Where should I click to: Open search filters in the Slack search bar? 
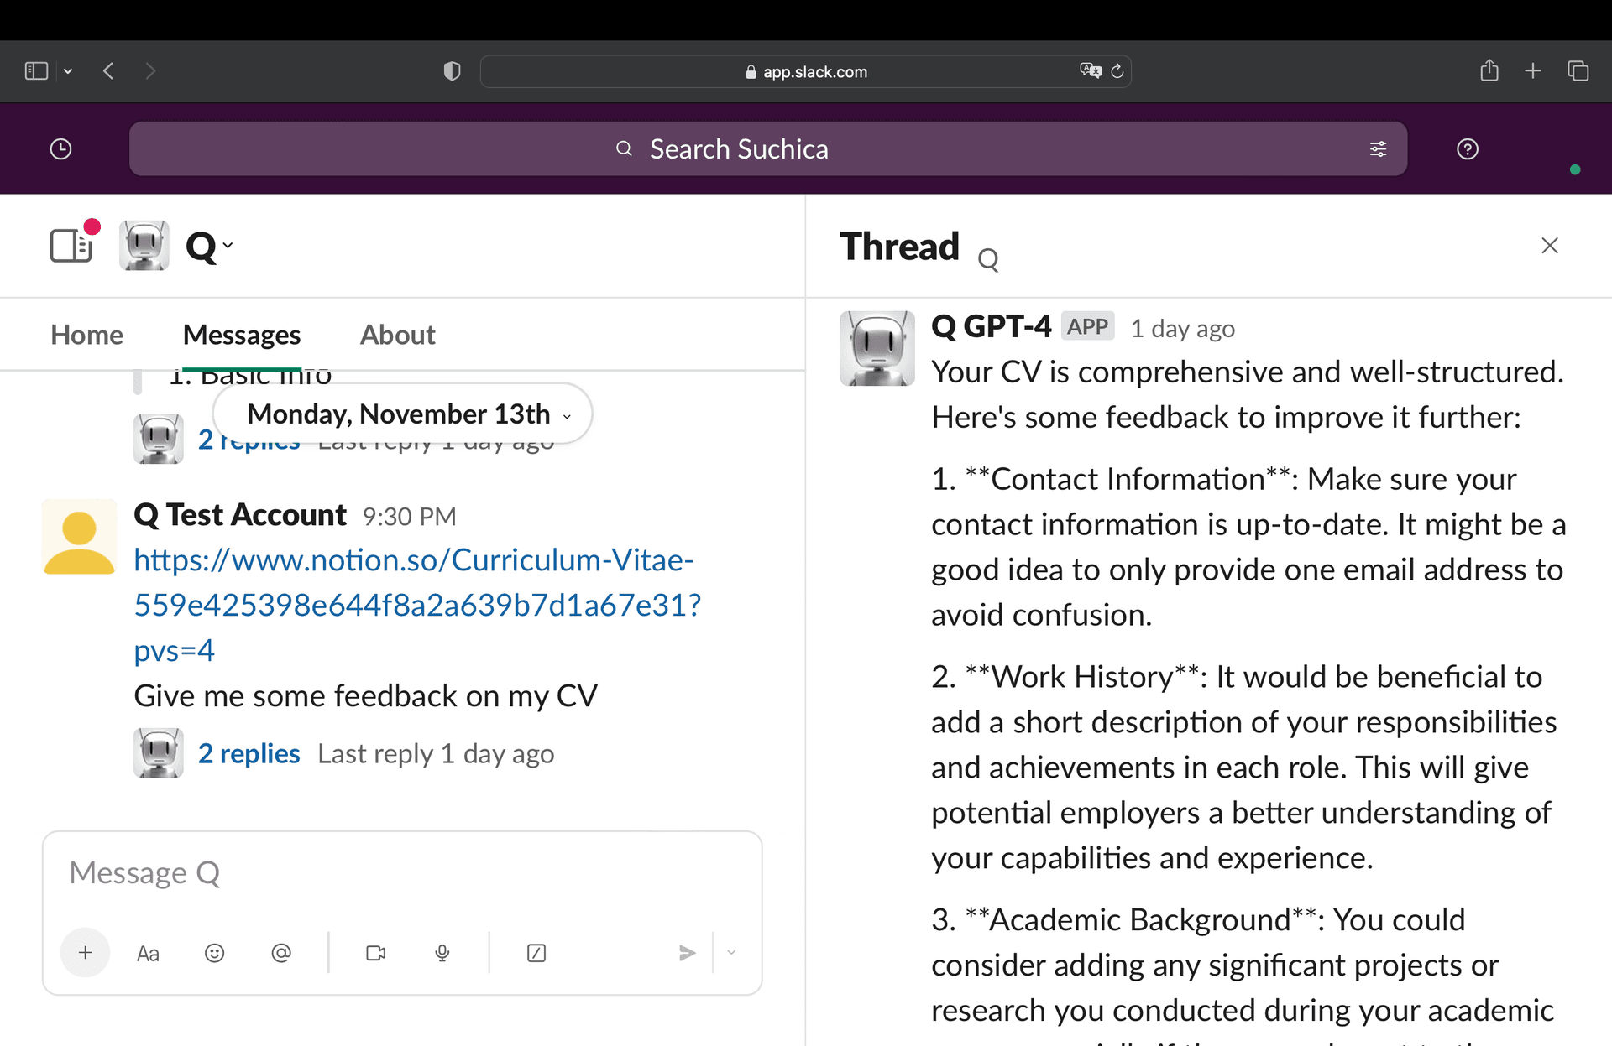click(1378, 148)
